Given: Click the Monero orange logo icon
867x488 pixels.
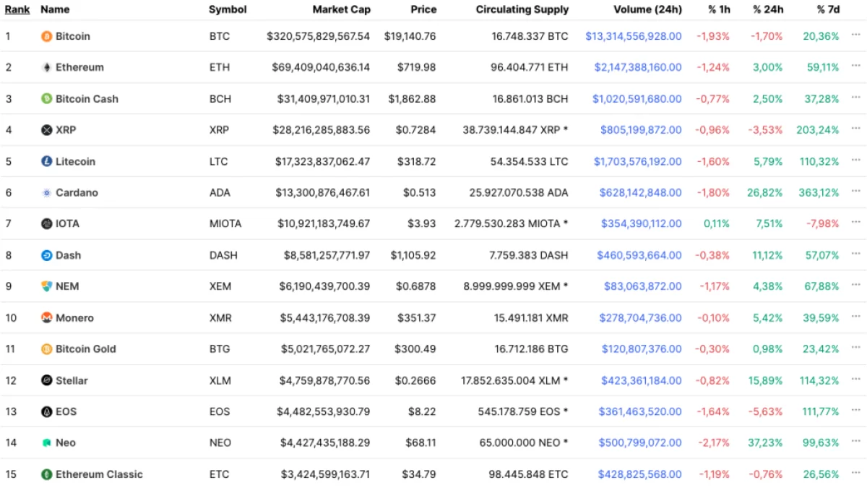Looking at the screenshot, I should point(47,318).
